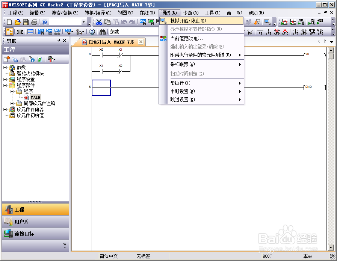Click the New project icon
The image size is (337, 261).
[x=9, y=22]
